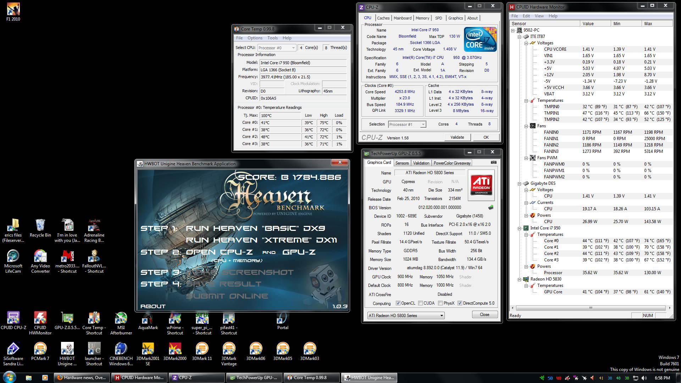681x383 pixels.
Task: Open the ATI Radeon HD 5800 Series dropdown
Action: tap(406, 315)
